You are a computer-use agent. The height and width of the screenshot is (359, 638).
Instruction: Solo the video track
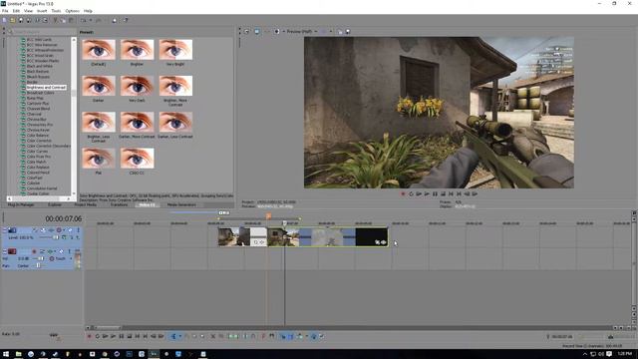point(78,230)
